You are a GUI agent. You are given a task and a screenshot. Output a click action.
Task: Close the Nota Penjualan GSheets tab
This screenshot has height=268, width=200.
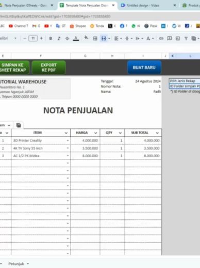point(52,5)
